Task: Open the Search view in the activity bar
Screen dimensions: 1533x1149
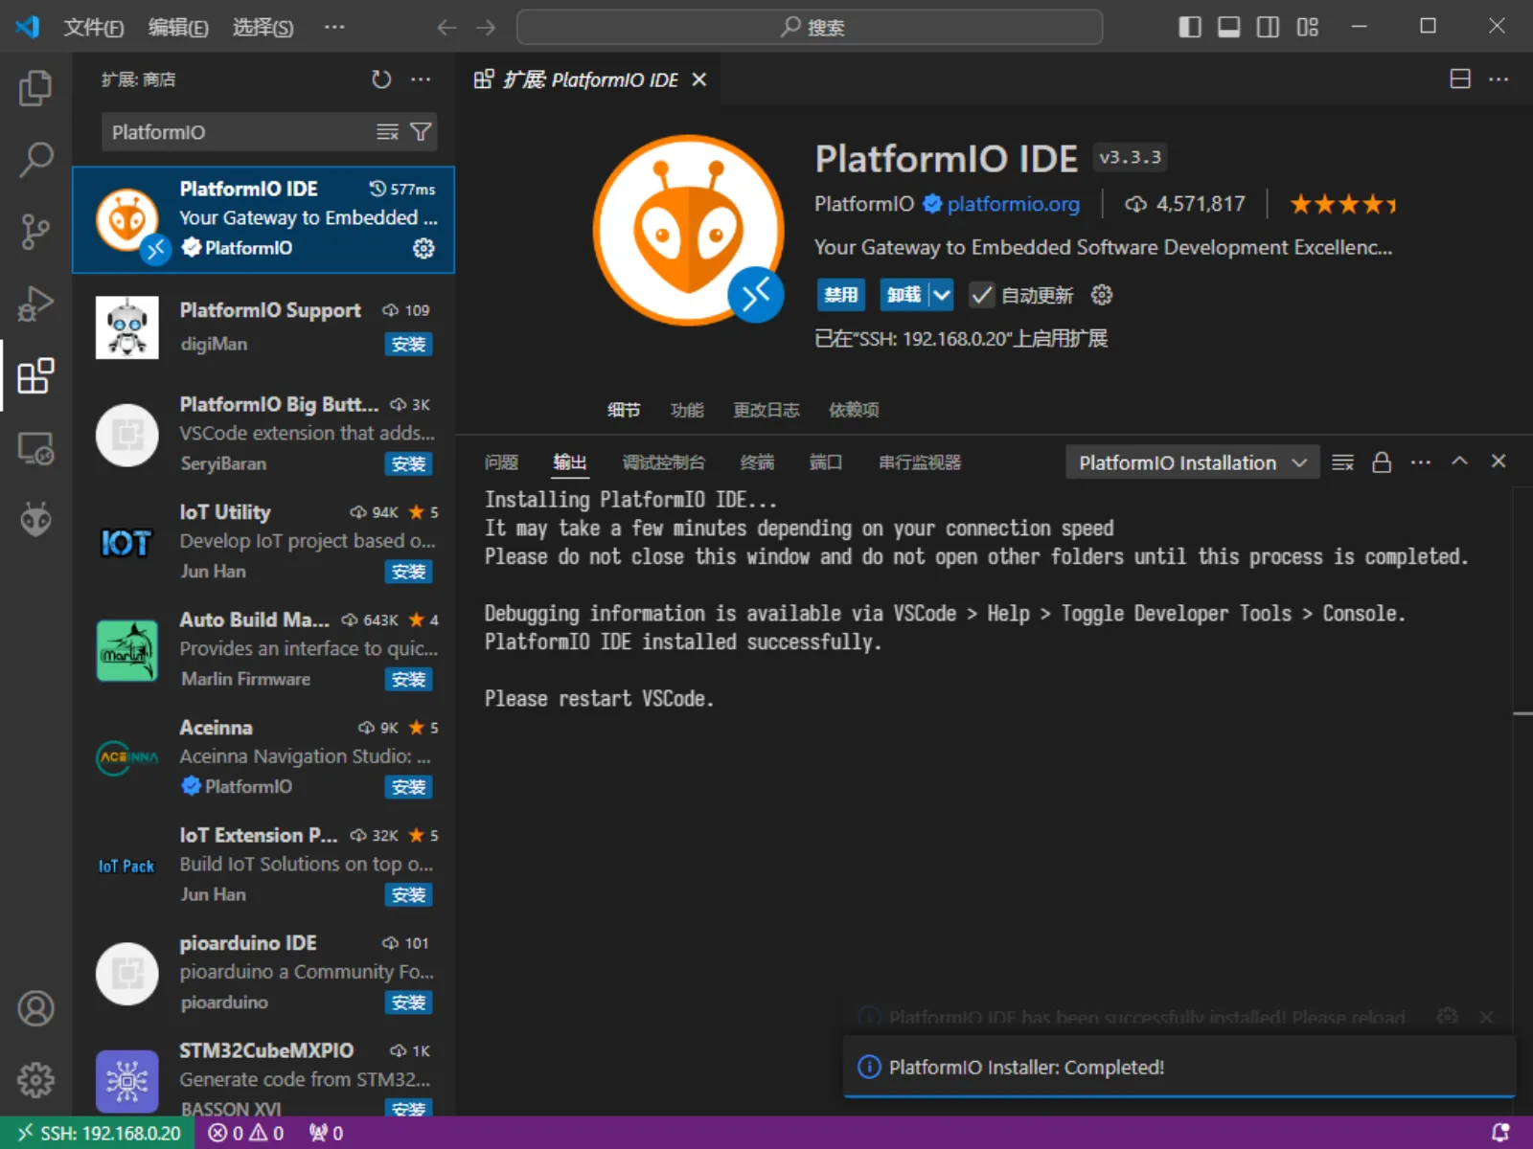Action: 35,159
